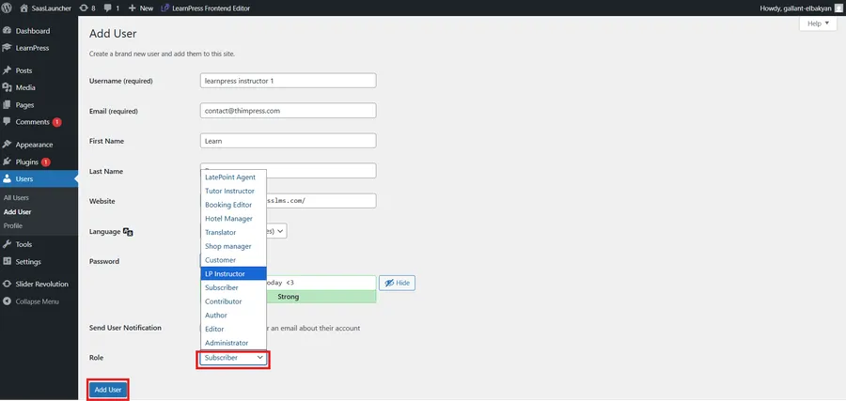The height and width of the screenshot is (401, 846).
Task: Click the Slider Revolution icon
Action: pos(7,284)
